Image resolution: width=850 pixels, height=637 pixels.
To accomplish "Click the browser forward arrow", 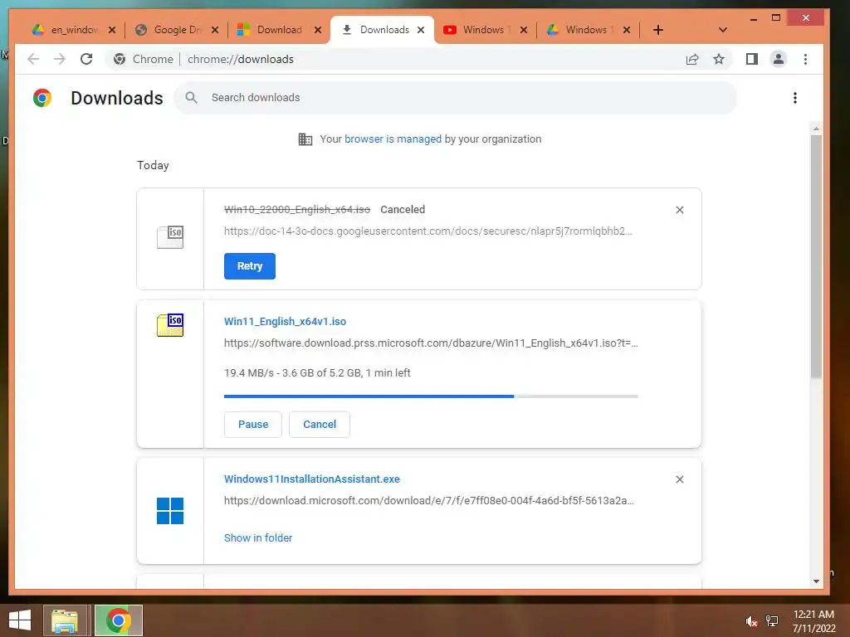I will [x=60, y=59].
